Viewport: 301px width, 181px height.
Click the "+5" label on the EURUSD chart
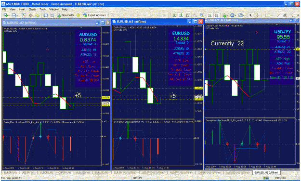[172, 96]
